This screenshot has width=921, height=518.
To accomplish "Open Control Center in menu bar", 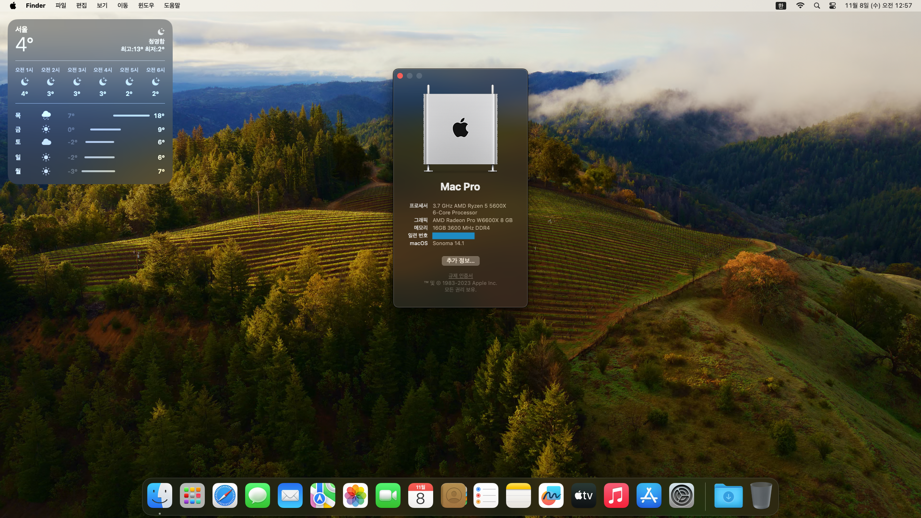I will point(833,6).
